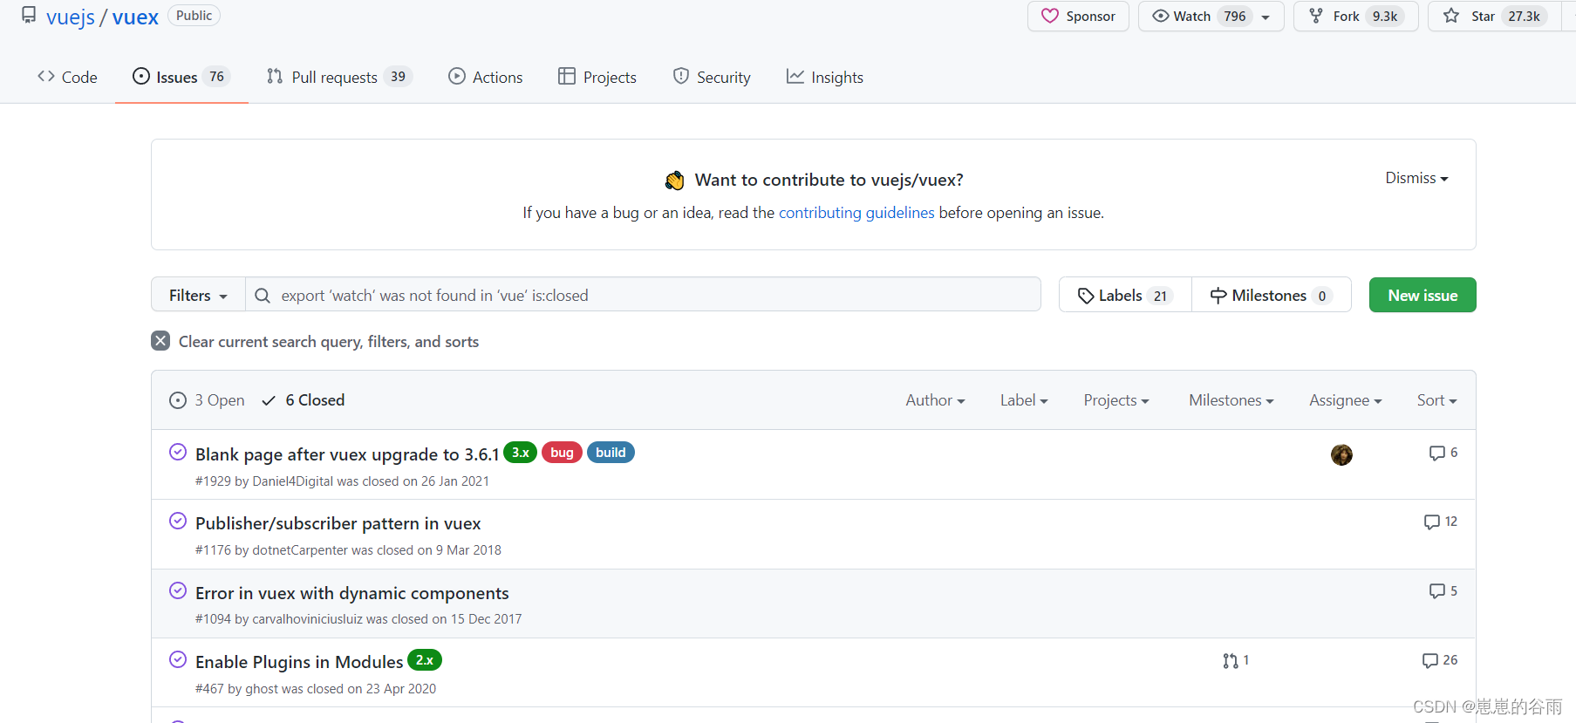
Task: Click the red bug label
Action: point(563,453)
